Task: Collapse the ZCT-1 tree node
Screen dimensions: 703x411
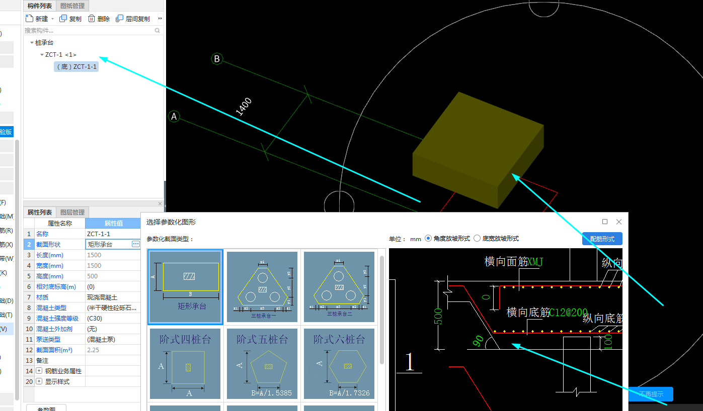Action: coord(42,55)
